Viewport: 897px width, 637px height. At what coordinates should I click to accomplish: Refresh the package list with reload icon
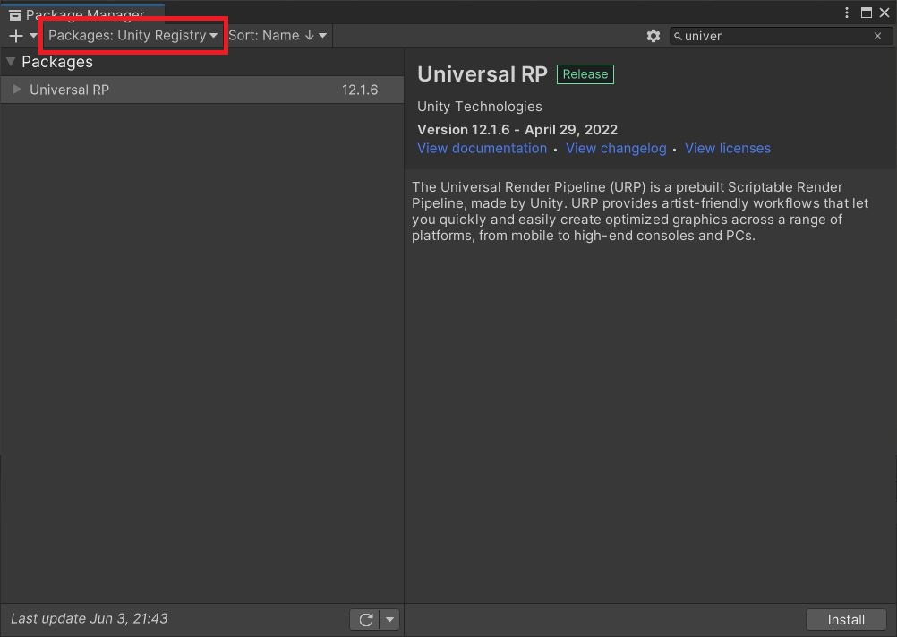click(365, 619)
